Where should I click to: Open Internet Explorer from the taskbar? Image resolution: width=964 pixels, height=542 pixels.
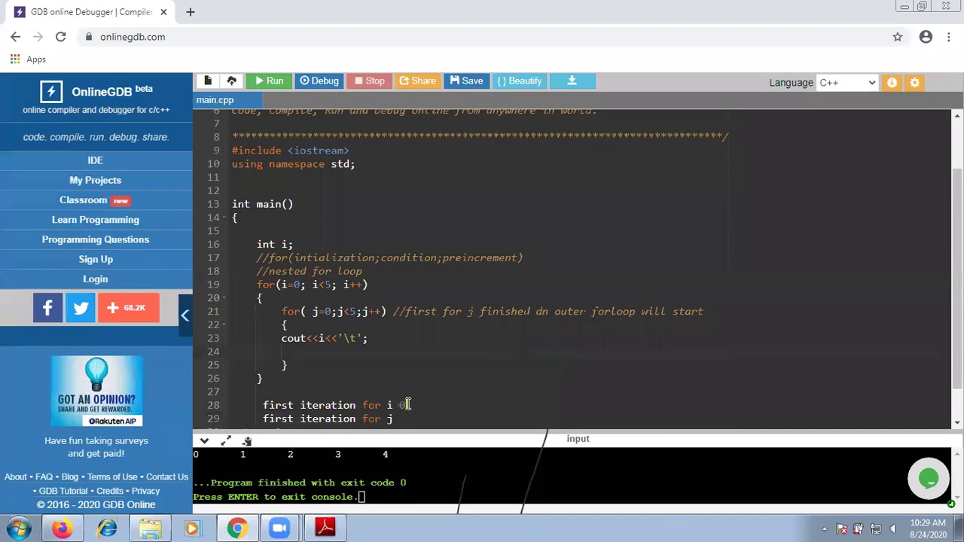pos(106,528)
